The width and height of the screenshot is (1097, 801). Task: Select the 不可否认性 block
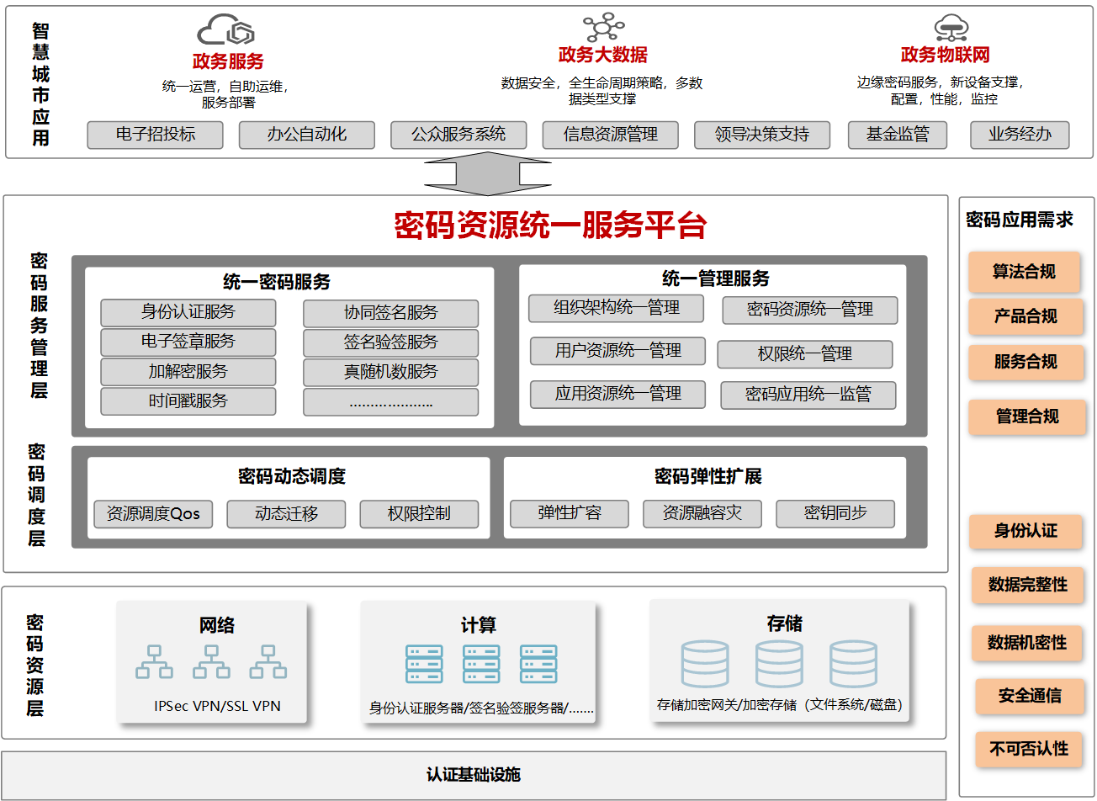pos(1029,749)
